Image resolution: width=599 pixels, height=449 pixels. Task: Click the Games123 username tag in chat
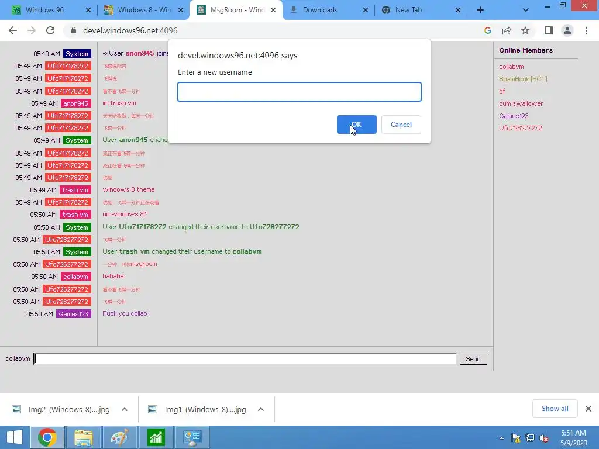point(73,314)
